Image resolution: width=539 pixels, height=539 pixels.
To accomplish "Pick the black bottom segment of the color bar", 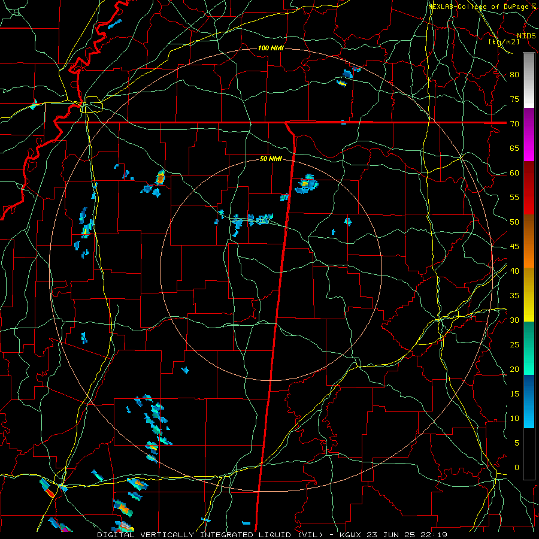I will 529,454.
